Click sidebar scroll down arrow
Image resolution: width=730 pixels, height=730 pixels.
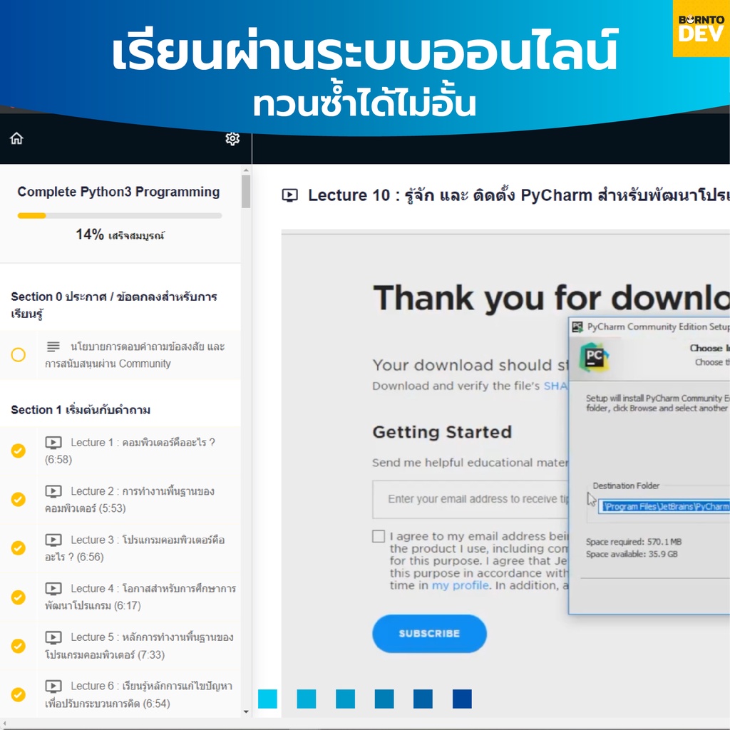[246, 711]
